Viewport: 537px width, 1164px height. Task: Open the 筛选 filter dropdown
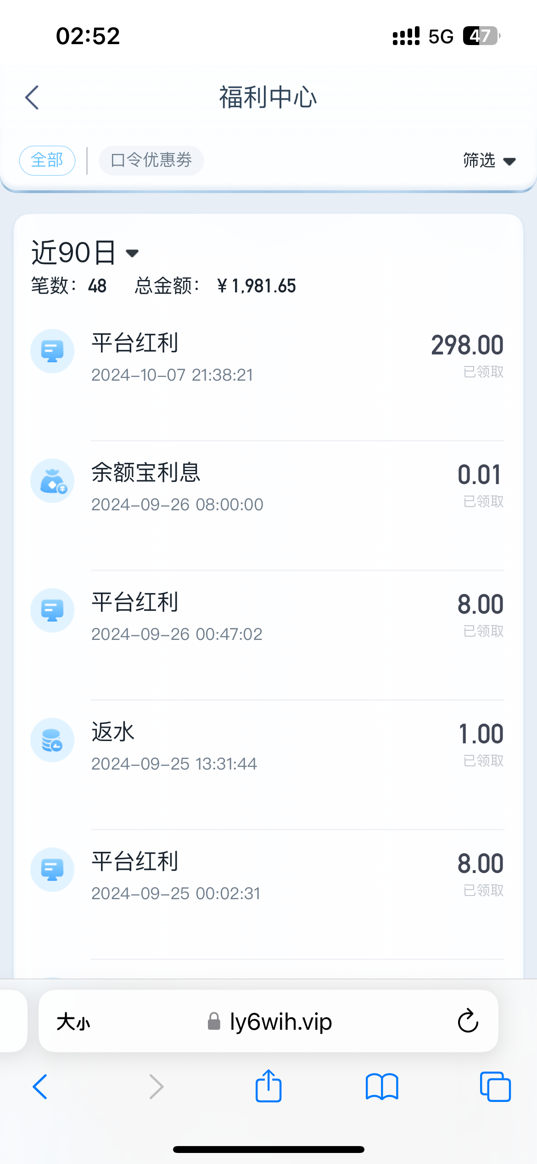click(x=489, y=160)
